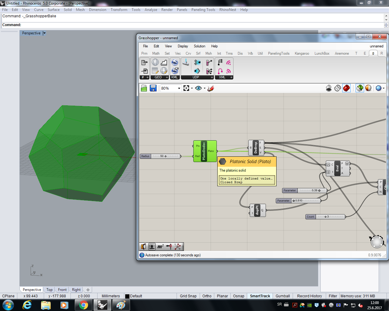Open file with green folder icon

click(x=144, y=88)
